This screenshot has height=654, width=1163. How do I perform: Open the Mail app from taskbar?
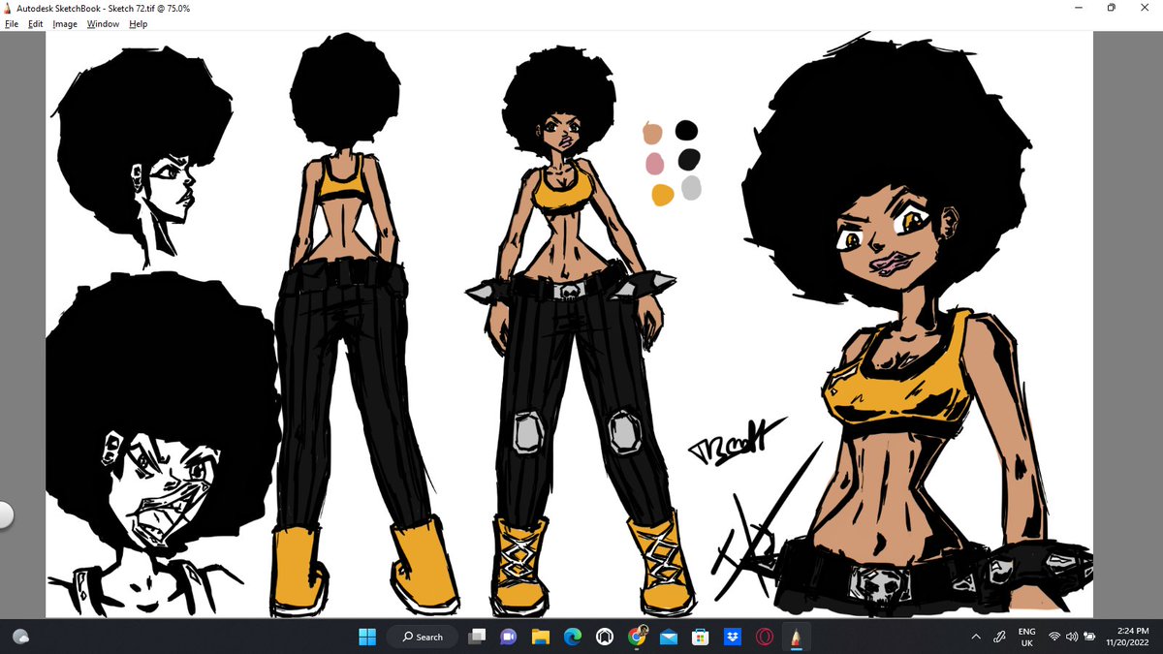pyautogui.click(x=668, y=637)
